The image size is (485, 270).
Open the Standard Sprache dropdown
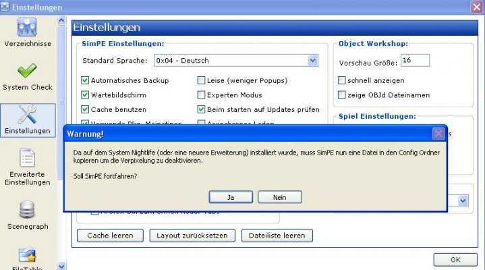click(x=313, y=60)
